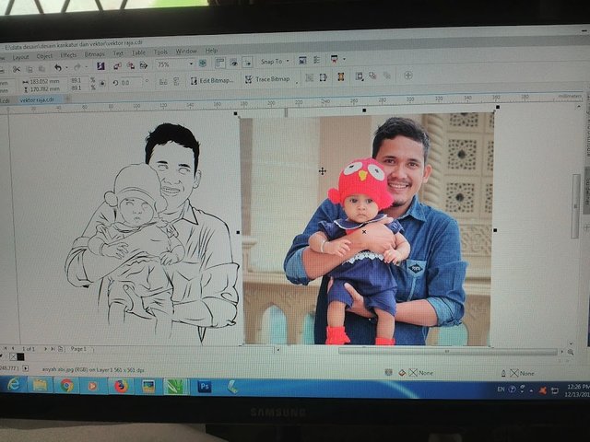Screen dimensions: 590x442
Task: Open the Help menu
Action: pos(211,51)
